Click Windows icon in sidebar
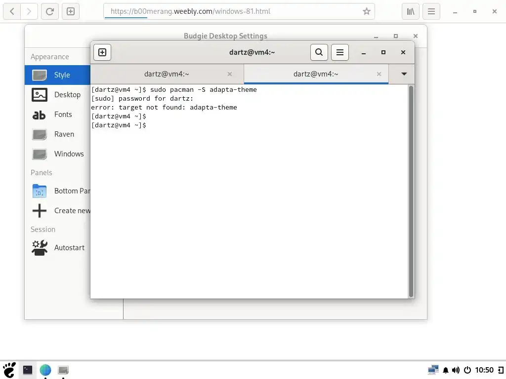506x379 pixels. point(40,154)
